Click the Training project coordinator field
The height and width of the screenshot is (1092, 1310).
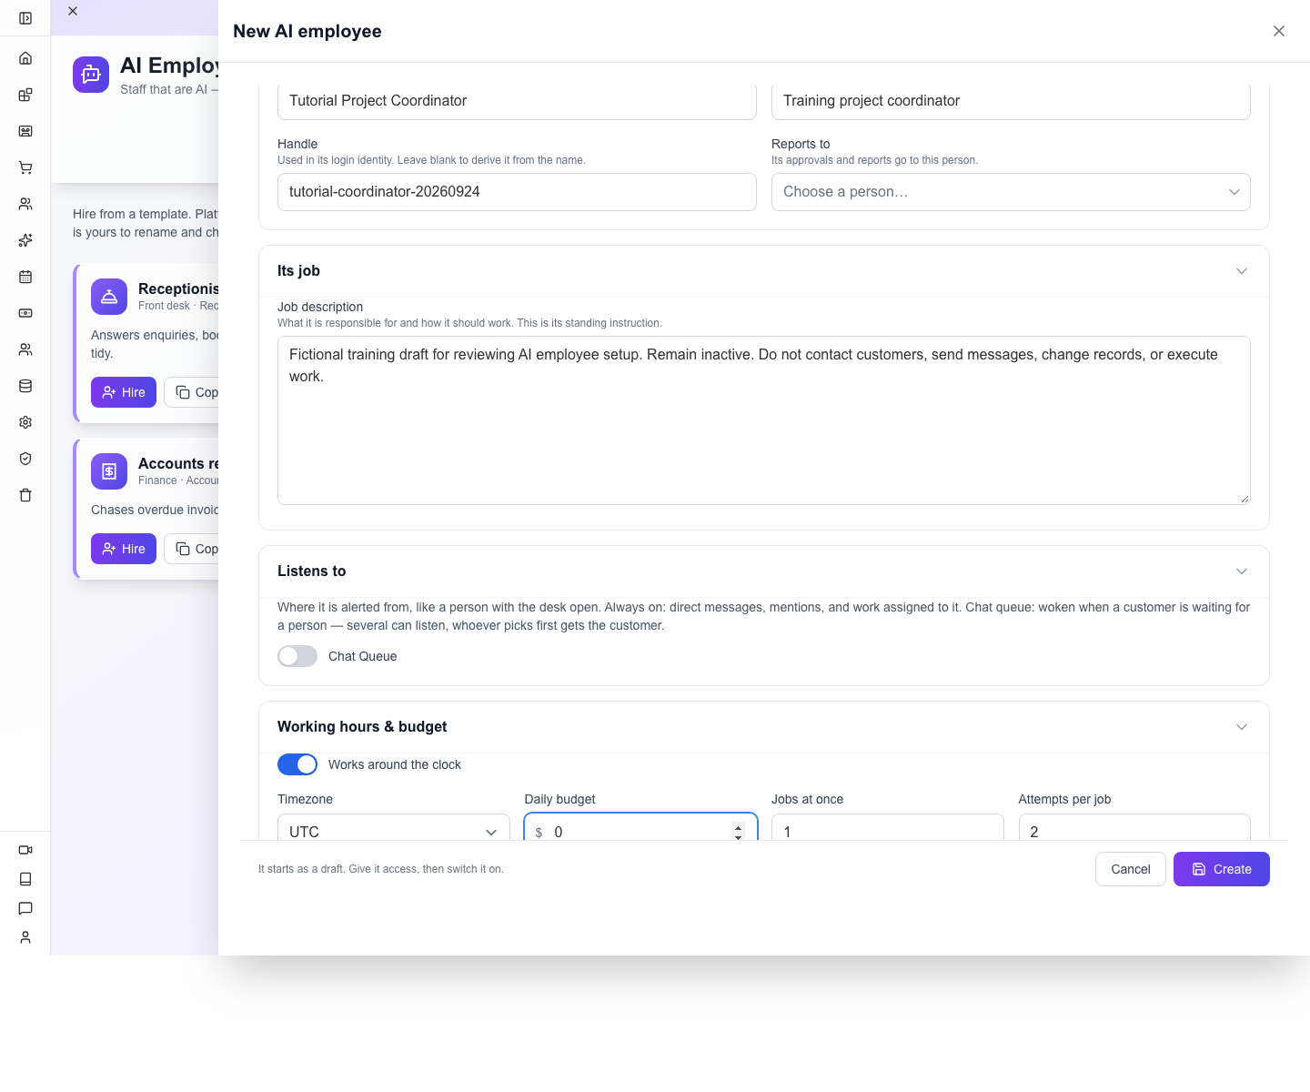pos(1011,101)
